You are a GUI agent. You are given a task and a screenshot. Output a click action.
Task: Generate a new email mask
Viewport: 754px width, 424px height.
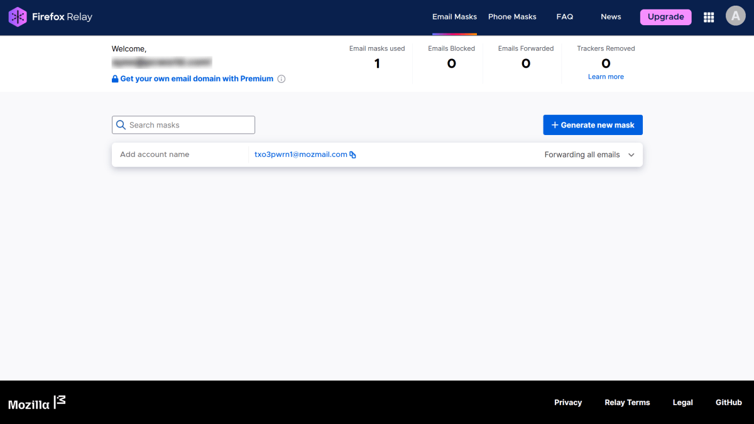coord(593,125)
